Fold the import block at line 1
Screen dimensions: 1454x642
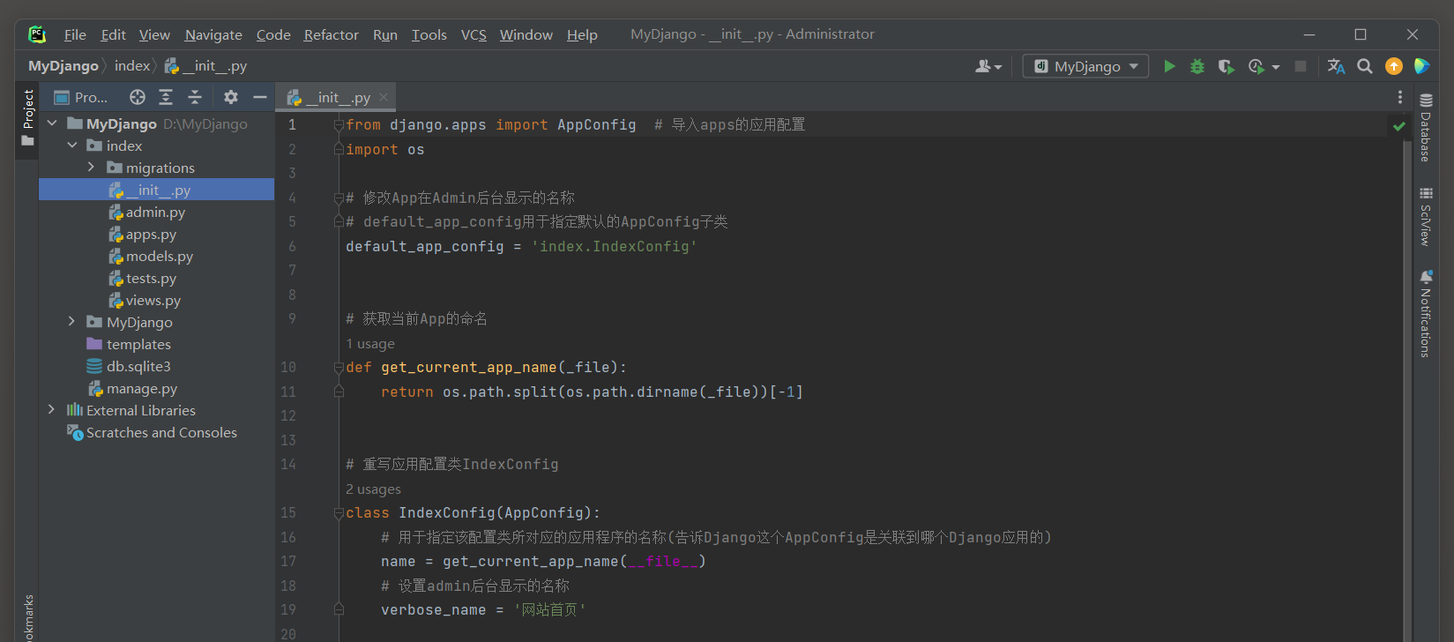[339, 125]
